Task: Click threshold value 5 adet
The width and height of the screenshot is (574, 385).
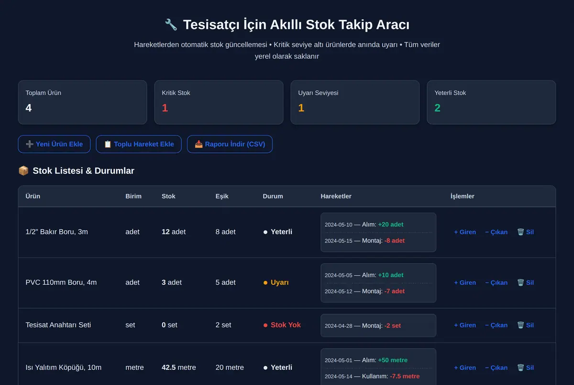Action: (x=226, y=283)
